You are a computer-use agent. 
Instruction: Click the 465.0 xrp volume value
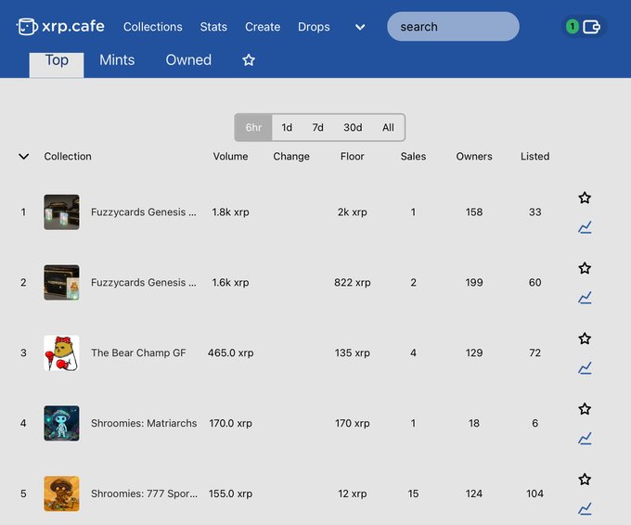(x=230, y=352)
